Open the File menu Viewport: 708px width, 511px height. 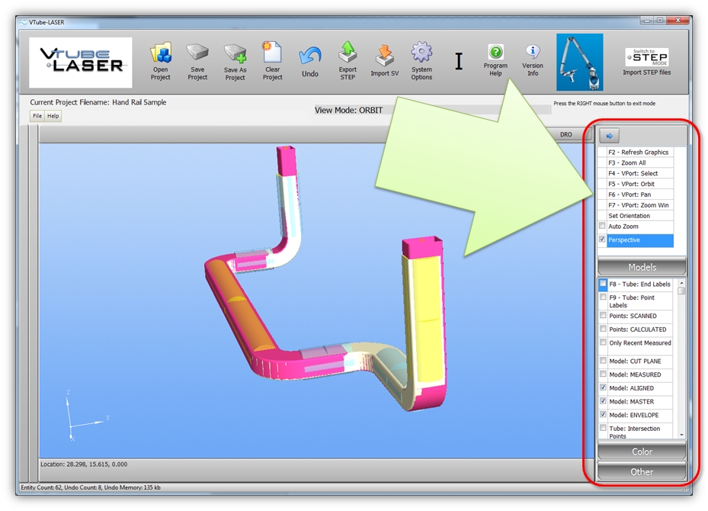click(x=37, y=116)
